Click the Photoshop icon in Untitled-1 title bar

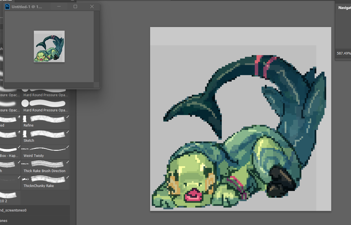coord(7,7)
